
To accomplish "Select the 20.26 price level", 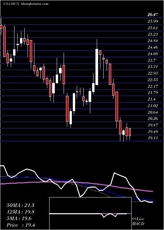I will 153,119.
